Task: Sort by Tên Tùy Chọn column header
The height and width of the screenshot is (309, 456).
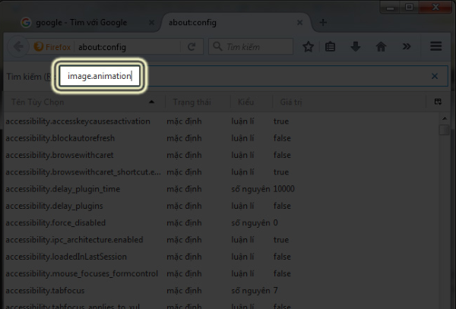Action: (76, 102)
